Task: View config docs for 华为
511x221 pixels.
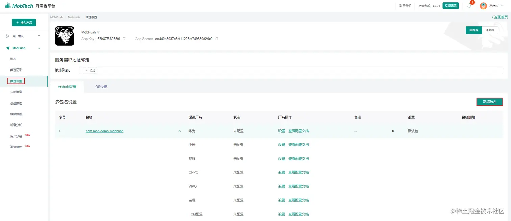Action: point(298,131)
